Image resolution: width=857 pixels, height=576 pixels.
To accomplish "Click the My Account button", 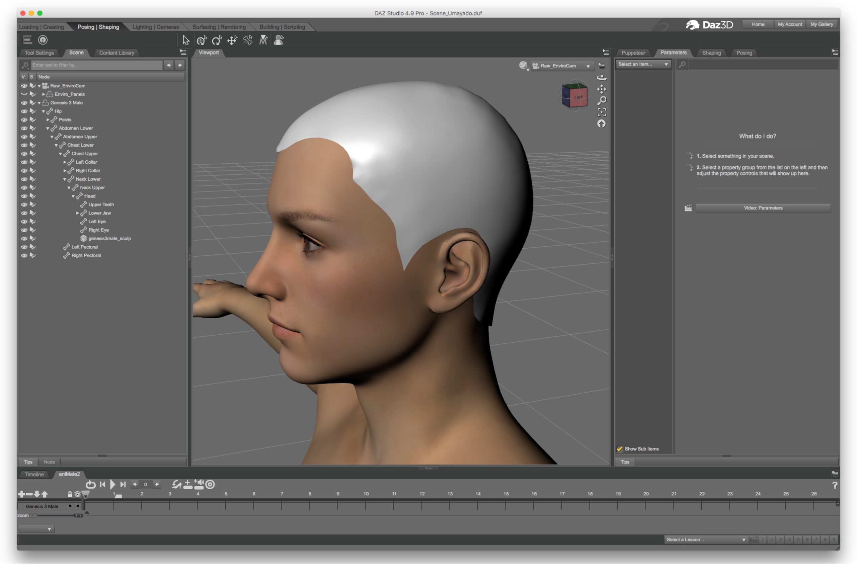I will [x=789, y=24].
